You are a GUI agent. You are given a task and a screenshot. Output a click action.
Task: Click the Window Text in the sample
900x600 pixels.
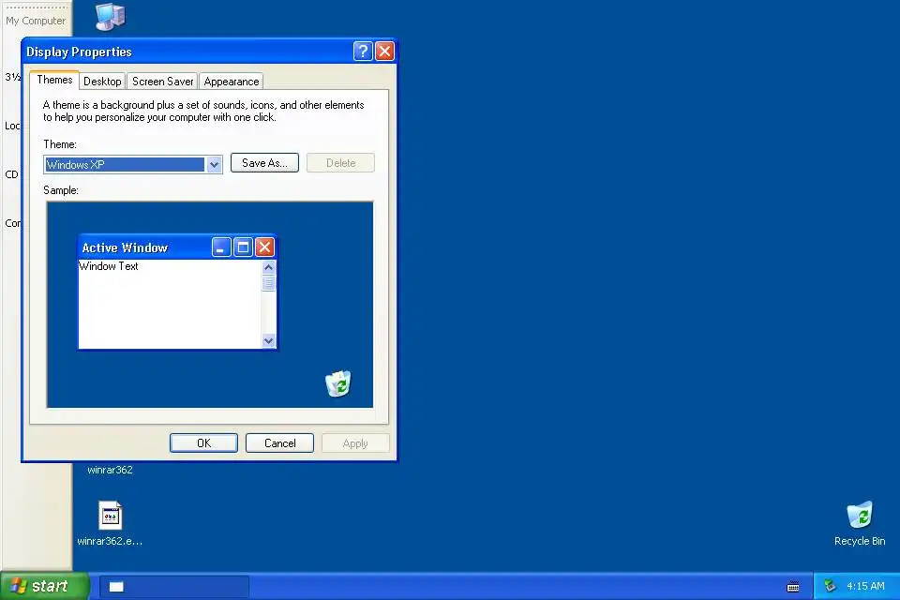pyautogui.click(x=109, y=266)
